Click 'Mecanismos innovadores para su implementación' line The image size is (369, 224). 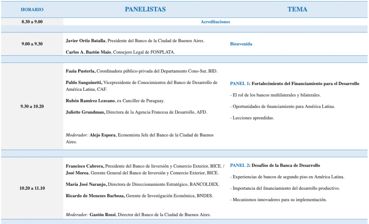[279, 200]
